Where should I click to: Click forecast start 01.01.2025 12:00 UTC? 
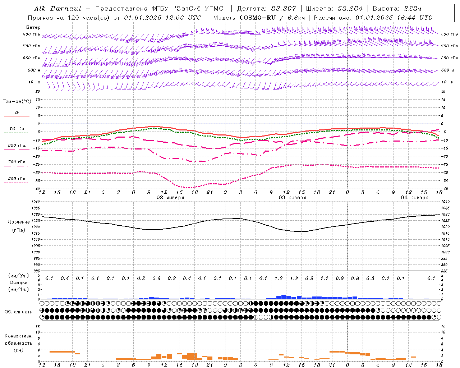(162, 18)
